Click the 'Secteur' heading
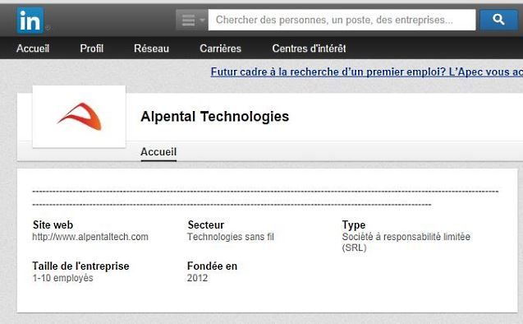Image resolution: width=523 pixels, height=324 pixels. [x=206, y=224]
